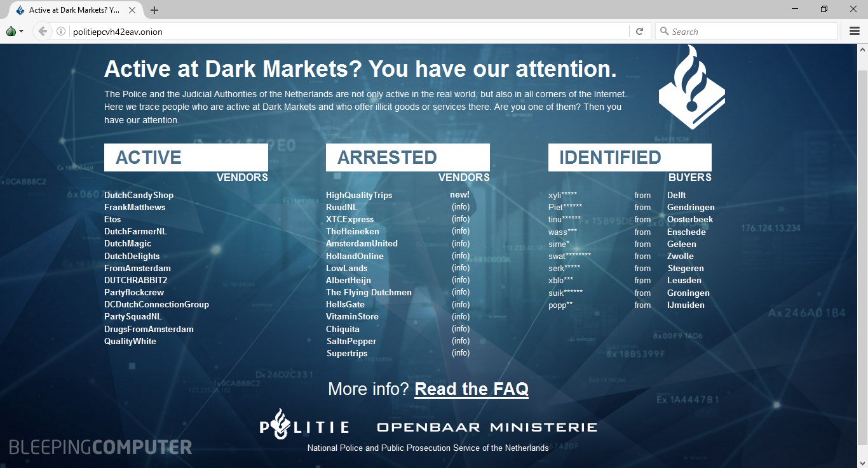Screen dimensions: 868x468
Task: Open info link for TheHeineken
Action: point(461,231)
